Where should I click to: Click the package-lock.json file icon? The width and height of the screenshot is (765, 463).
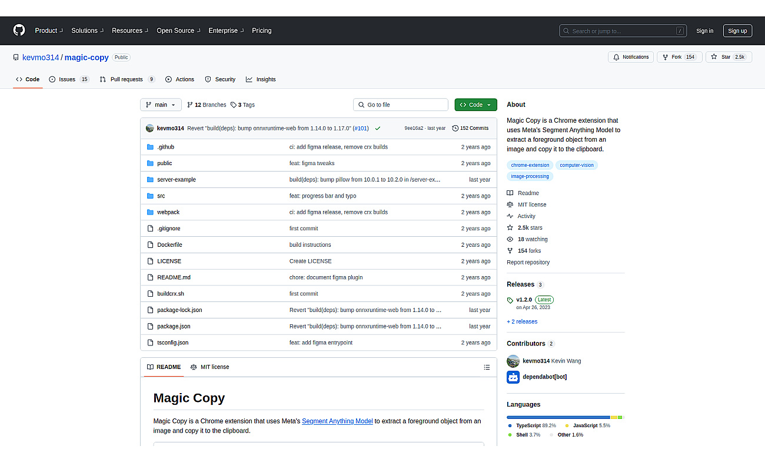pyautogui.click(x=150, y=310)
